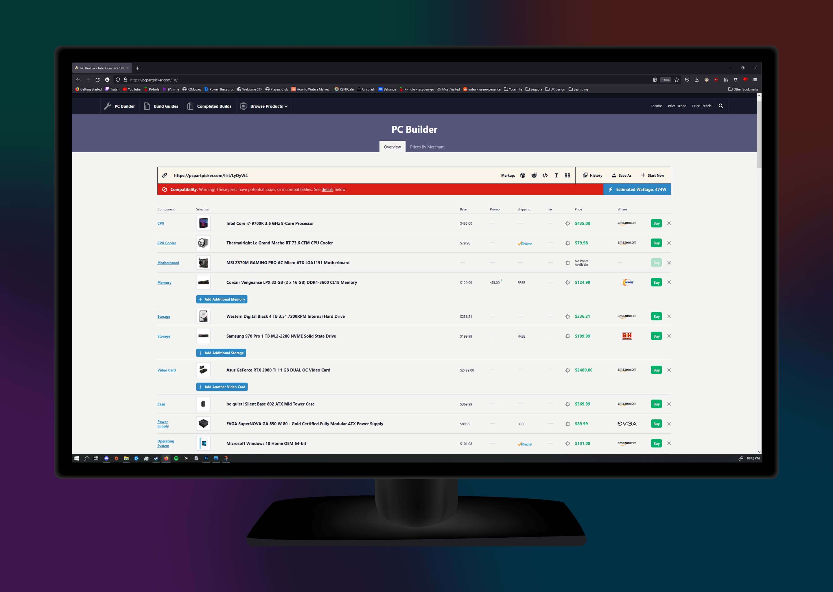Click the Add Additional Storage button
Viewport: 833px width, 592px height.
[221, 353]
